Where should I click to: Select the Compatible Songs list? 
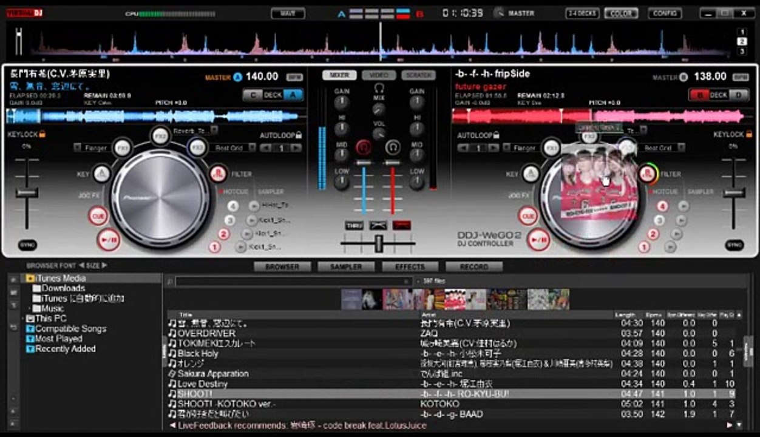(x=66, y=328)
